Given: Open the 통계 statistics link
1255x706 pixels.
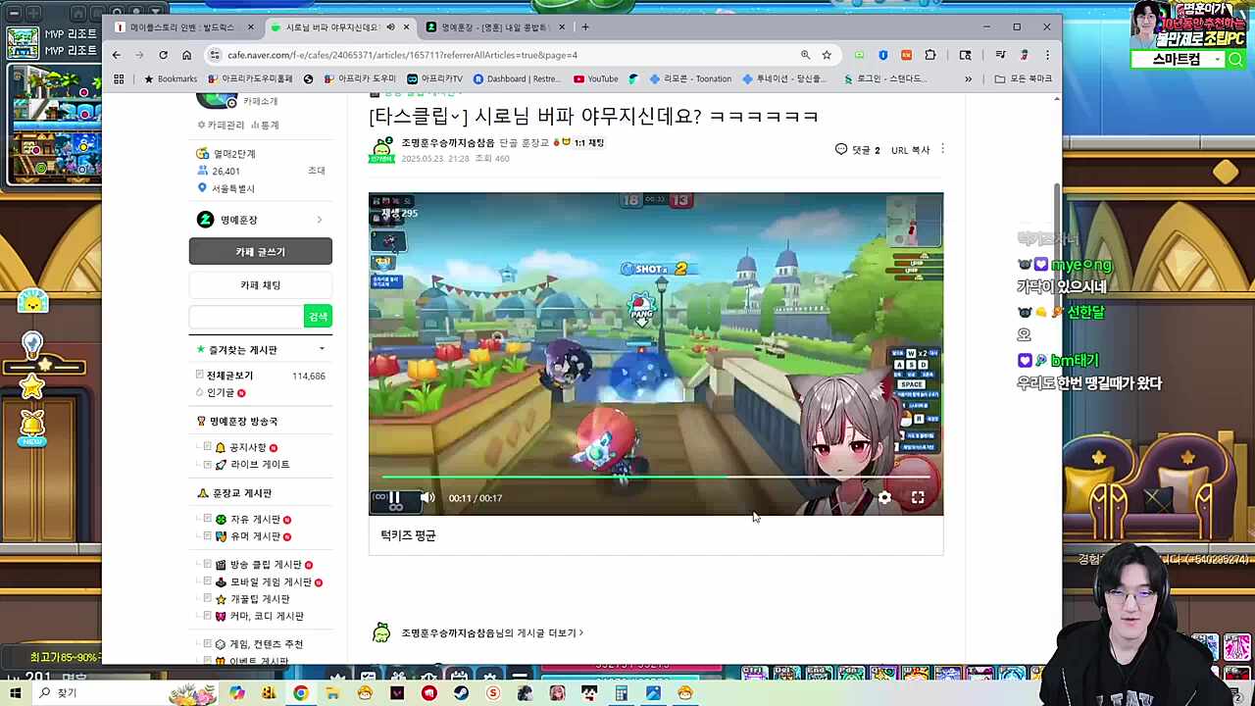Looking at the screenshot, I should tap(266, 126).
